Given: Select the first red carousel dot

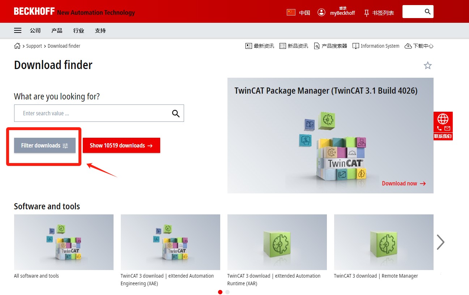Looking at the screenshot, I should click(x=220, y=292).
